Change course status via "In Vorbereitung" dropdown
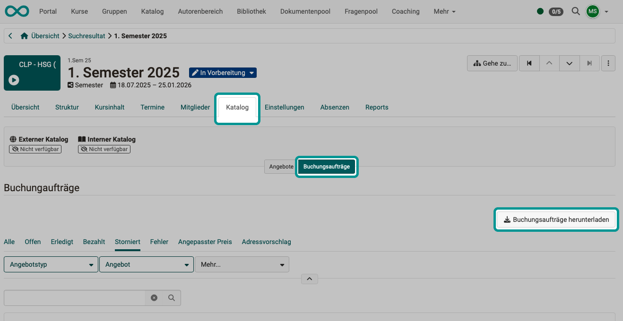The width and height of the screenshot is (623, 321). 223,73
